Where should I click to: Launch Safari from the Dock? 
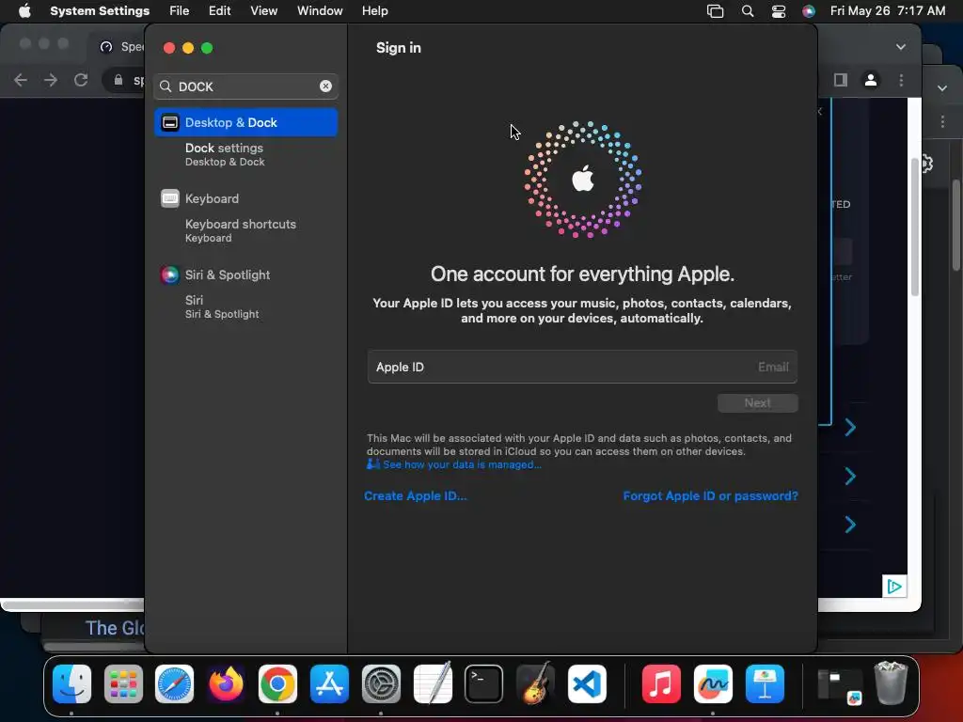pos(174,683)
